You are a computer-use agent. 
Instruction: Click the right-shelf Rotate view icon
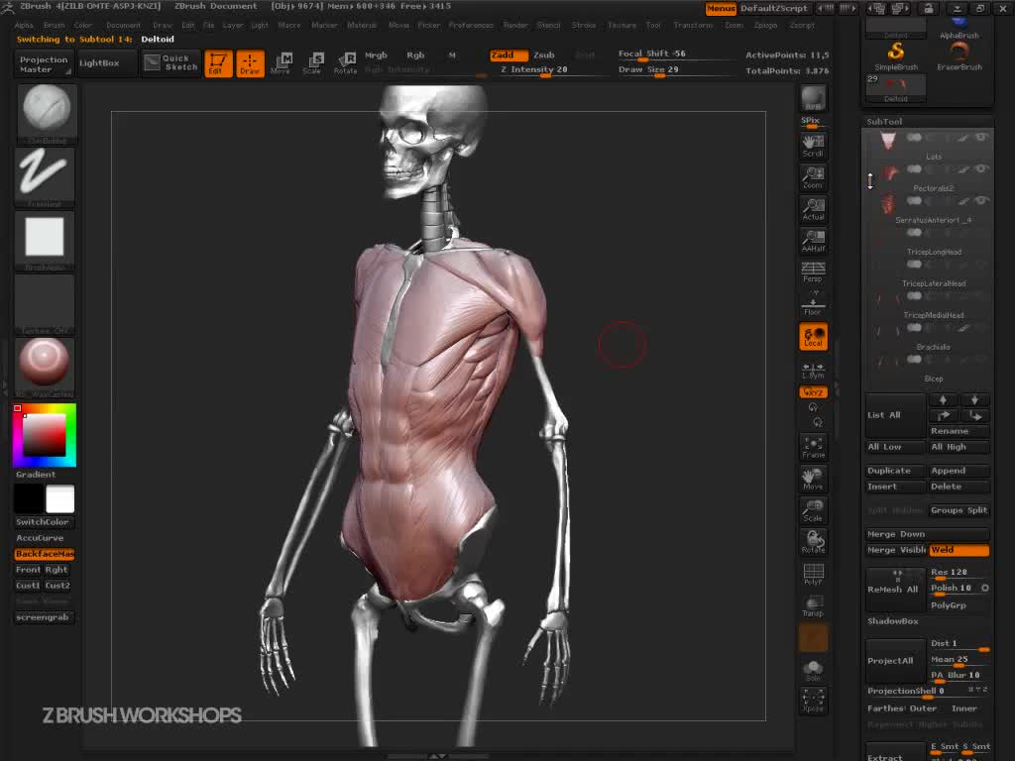813,542
